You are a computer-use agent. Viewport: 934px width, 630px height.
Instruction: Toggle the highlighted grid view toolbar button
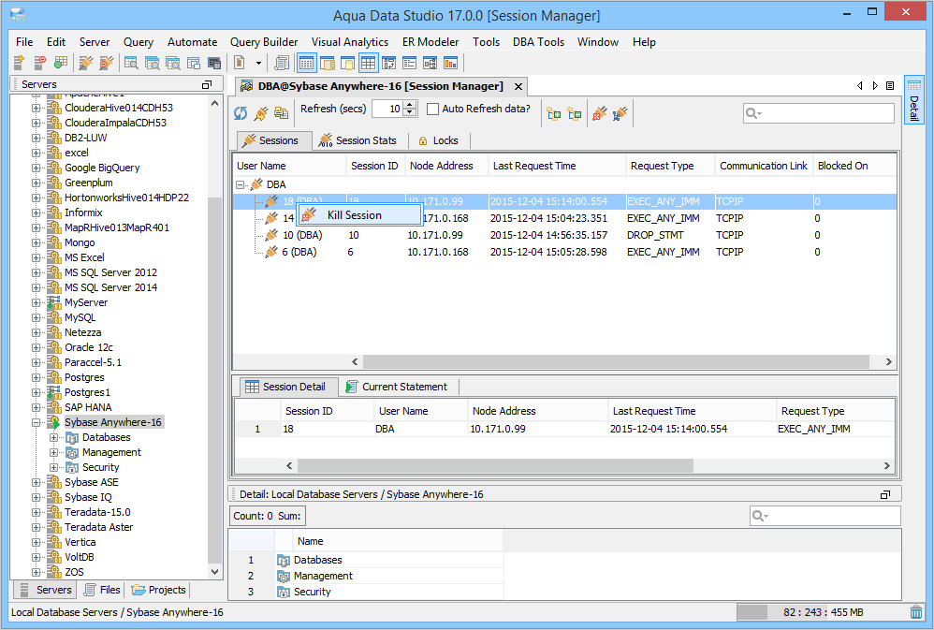368,63
